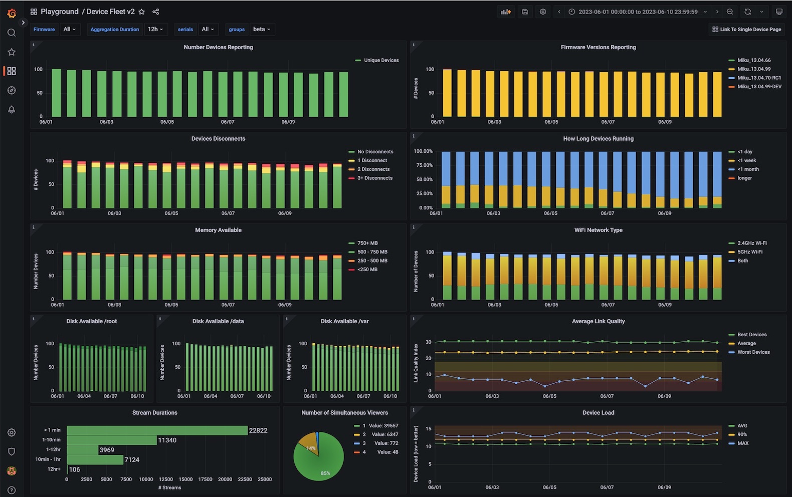Viewport: 792px width, 497px height.
Task: Open Memory Available panel title menu
Action: (x=219, y=230)
